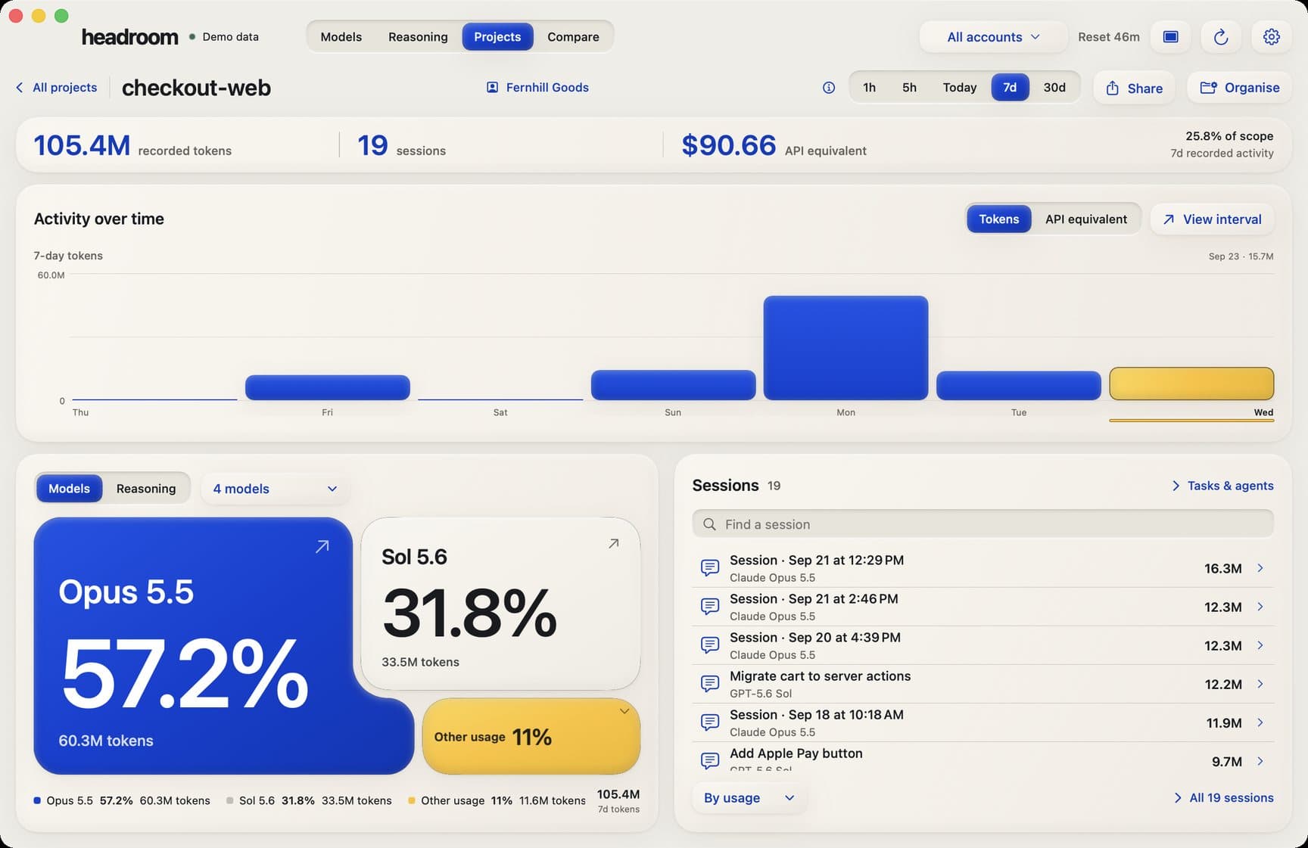Viewport: 1308px width, 848px height.
Task: Open the All accounts dropdown
Action: [x=993, y=37]
